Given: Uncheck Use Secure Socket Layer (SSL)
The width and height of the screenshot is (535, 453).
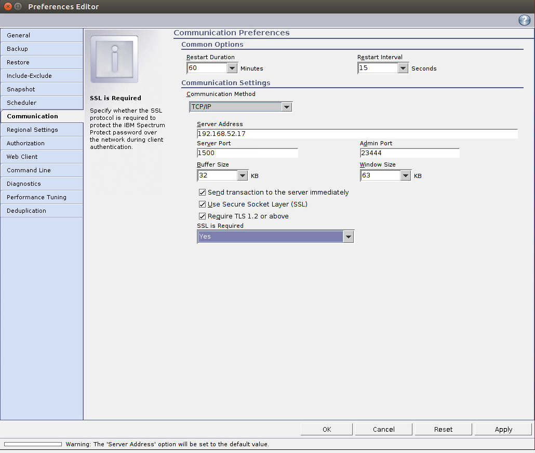Looking at the screenshot, I should click(203, 204).
